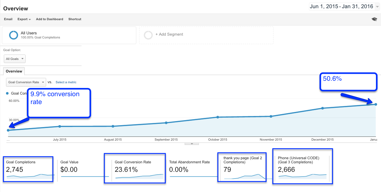Click the November 2015 data point
Image resolution: width=381 pixels, height=192 pixels.
[271, 116]
